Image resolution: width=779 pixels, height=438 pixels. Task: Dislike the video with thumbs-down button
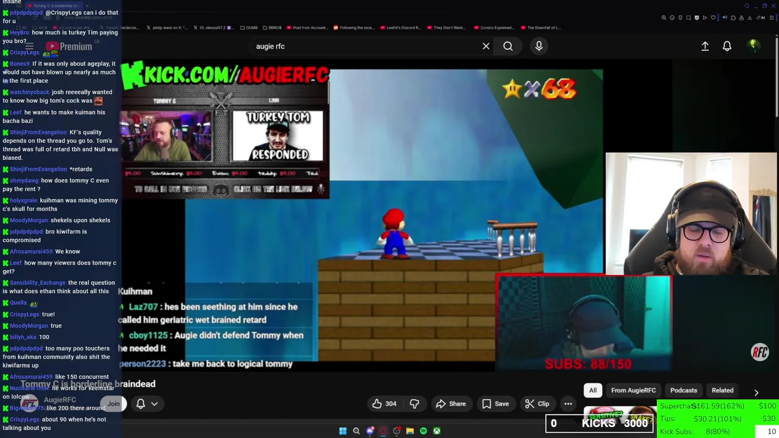coord(414,404)
